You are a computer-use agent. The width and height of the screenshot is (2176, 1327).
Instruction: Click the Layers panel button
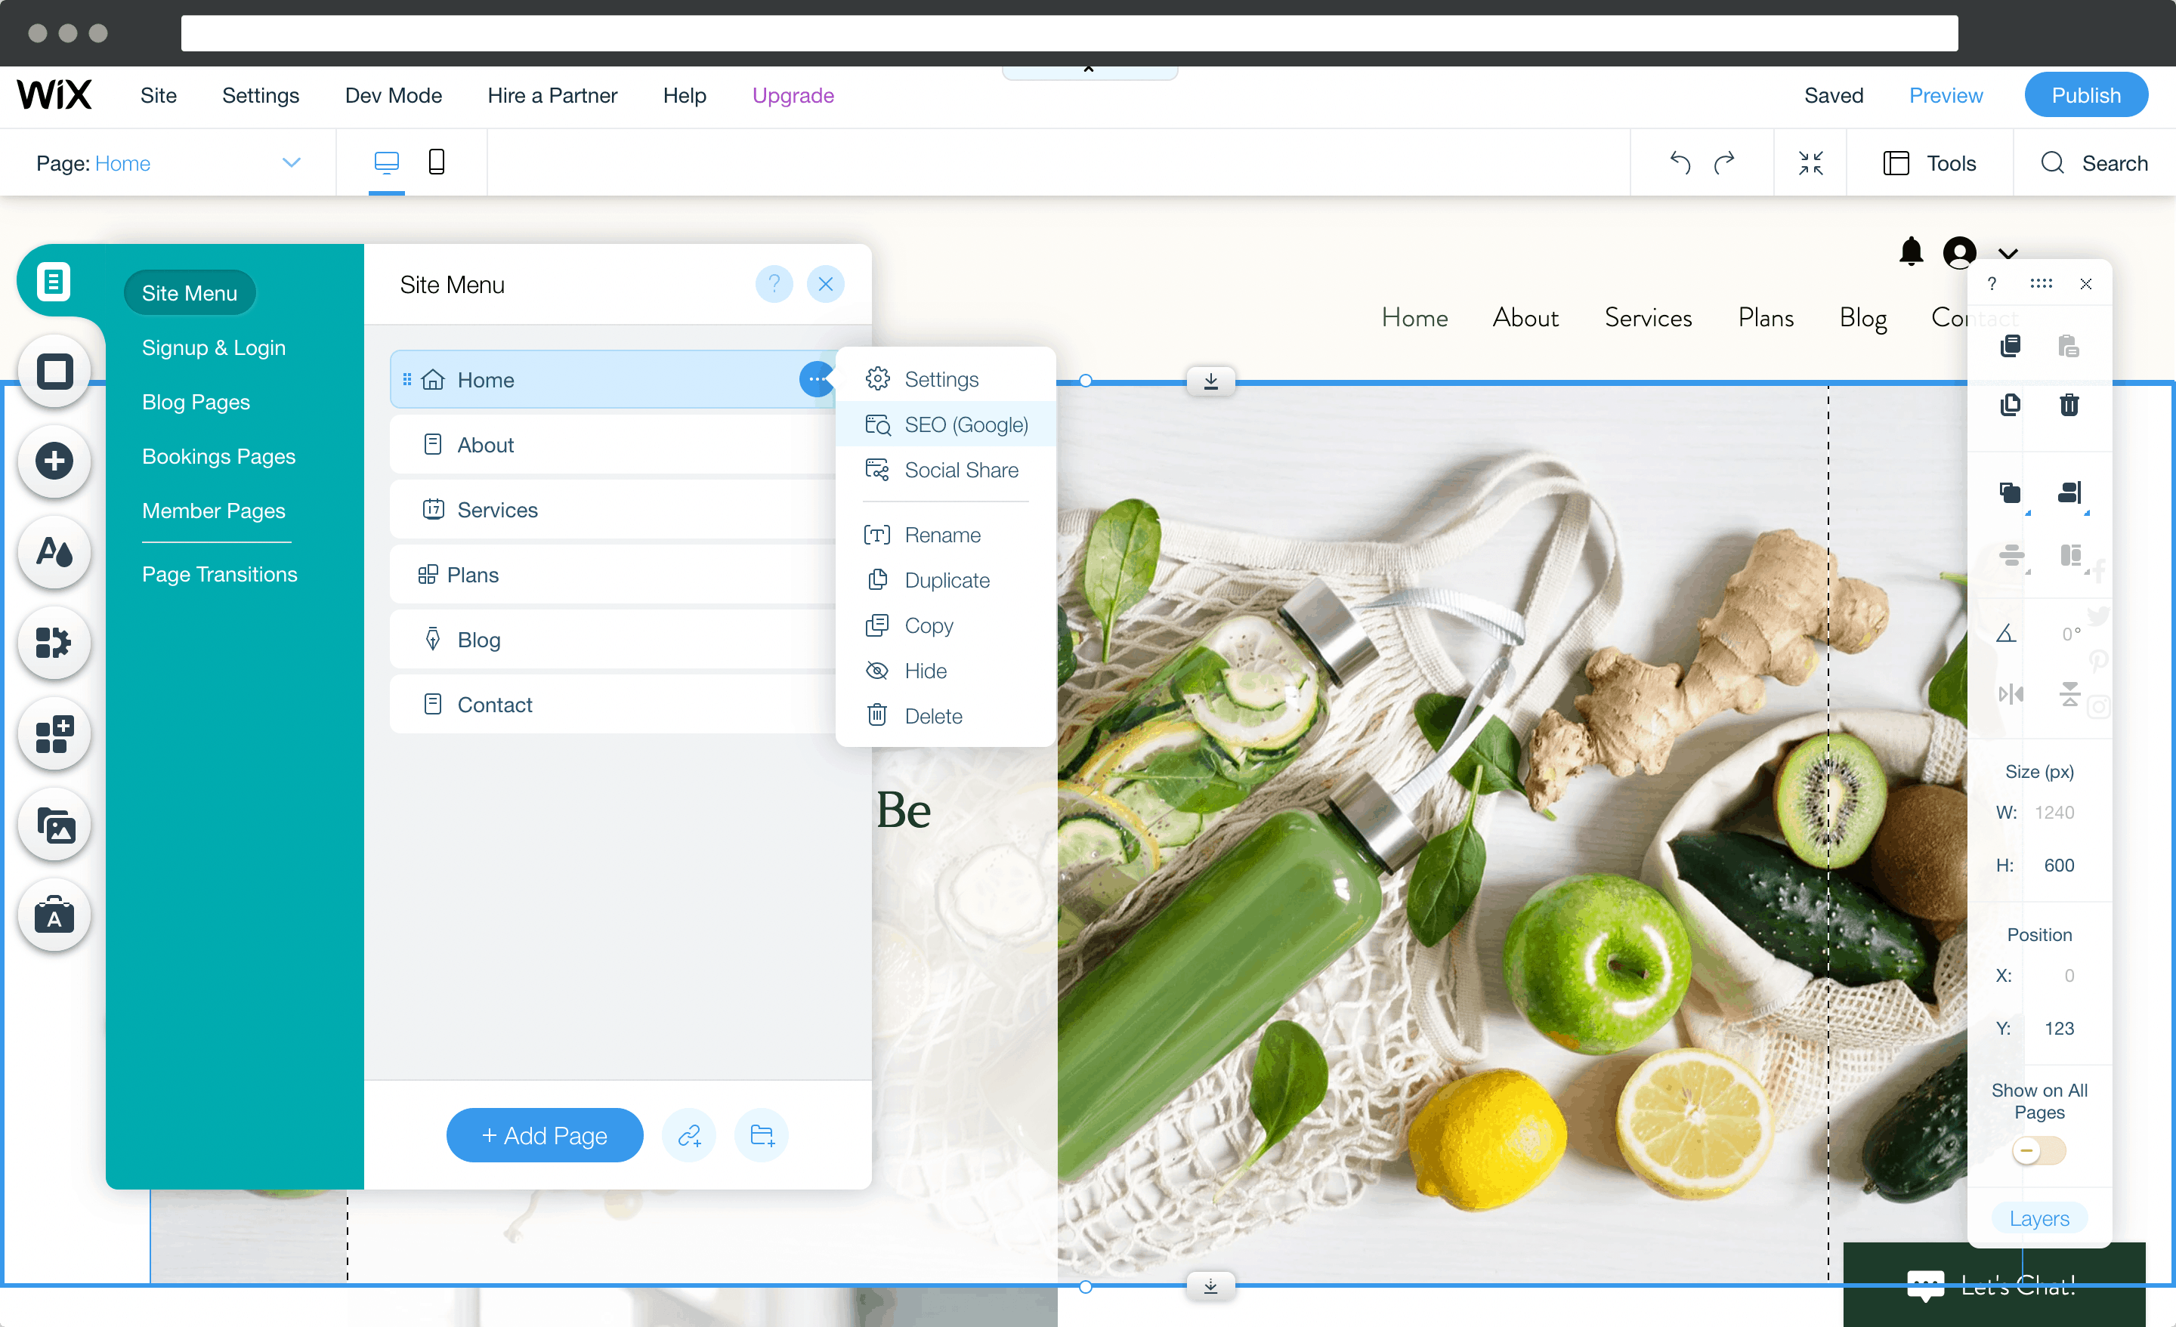point(2039,1217)
